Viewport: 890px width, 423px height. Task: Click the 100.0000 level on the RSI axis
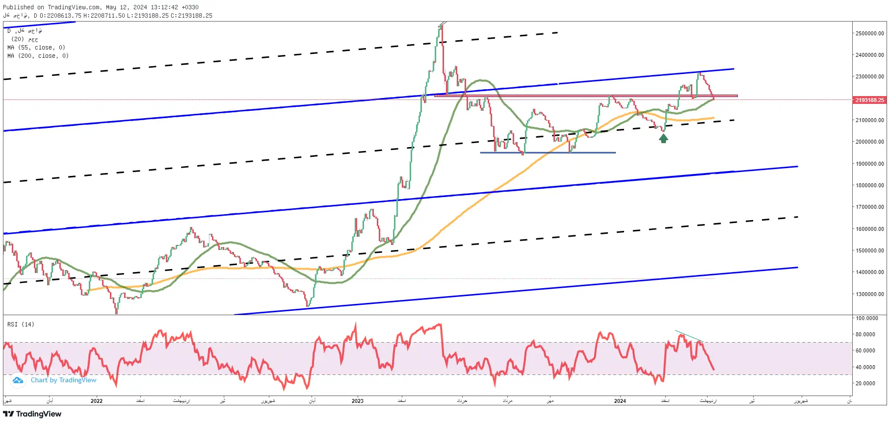point(867,318)
